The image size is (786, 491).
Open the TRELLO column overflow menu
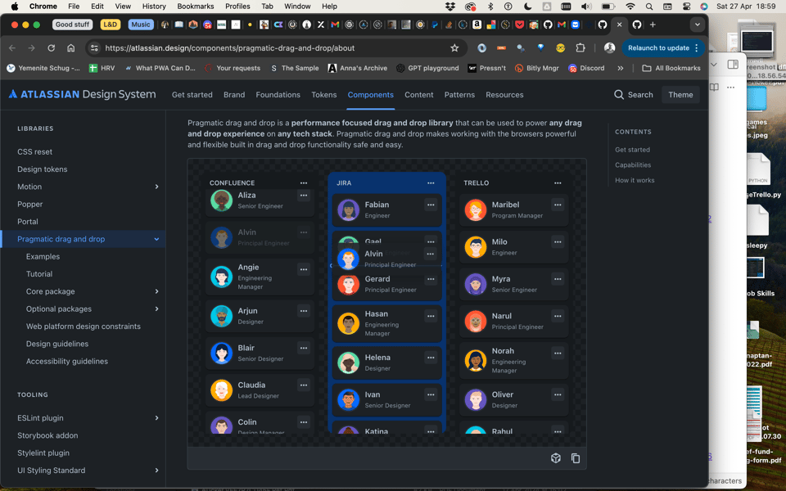click(558, 182)
